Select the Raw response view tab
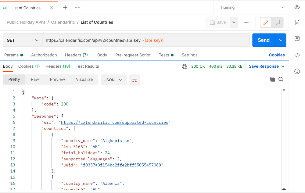Screen dimensions: 305x193 tap(35, 80)
